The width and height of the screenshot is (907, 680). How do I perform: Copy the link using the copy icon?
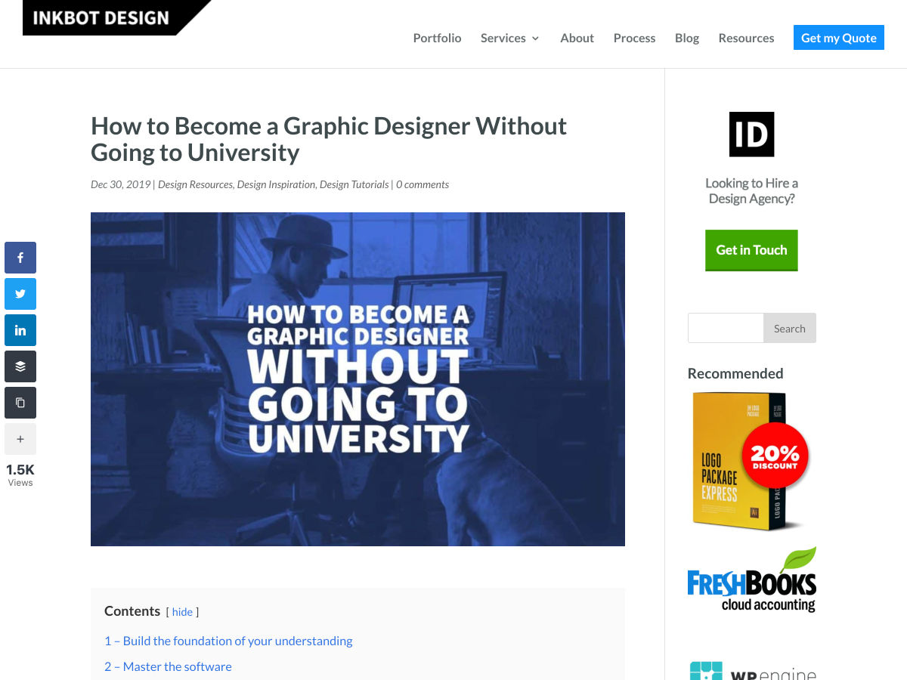click(x=20, y=403)
